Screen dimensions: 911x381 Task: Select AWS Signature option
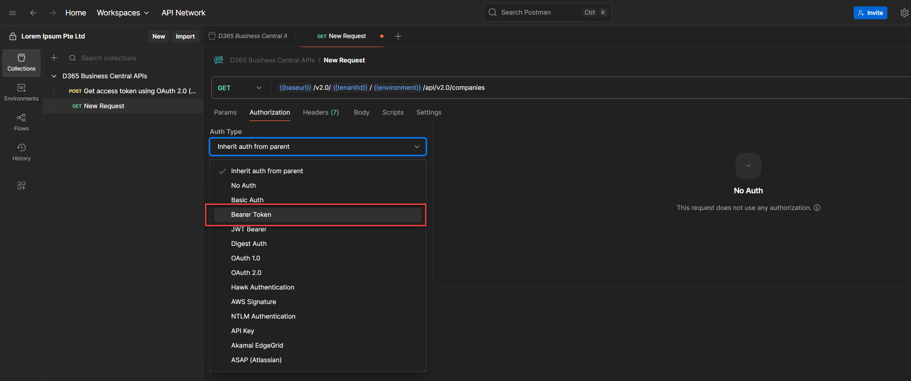click(318, 302)
